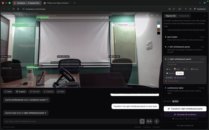Image resolution: width=209 pixels, height=130 pixels.
Task: Focus the 'Ask about right whiteboard panel' input
Action: 71,121
